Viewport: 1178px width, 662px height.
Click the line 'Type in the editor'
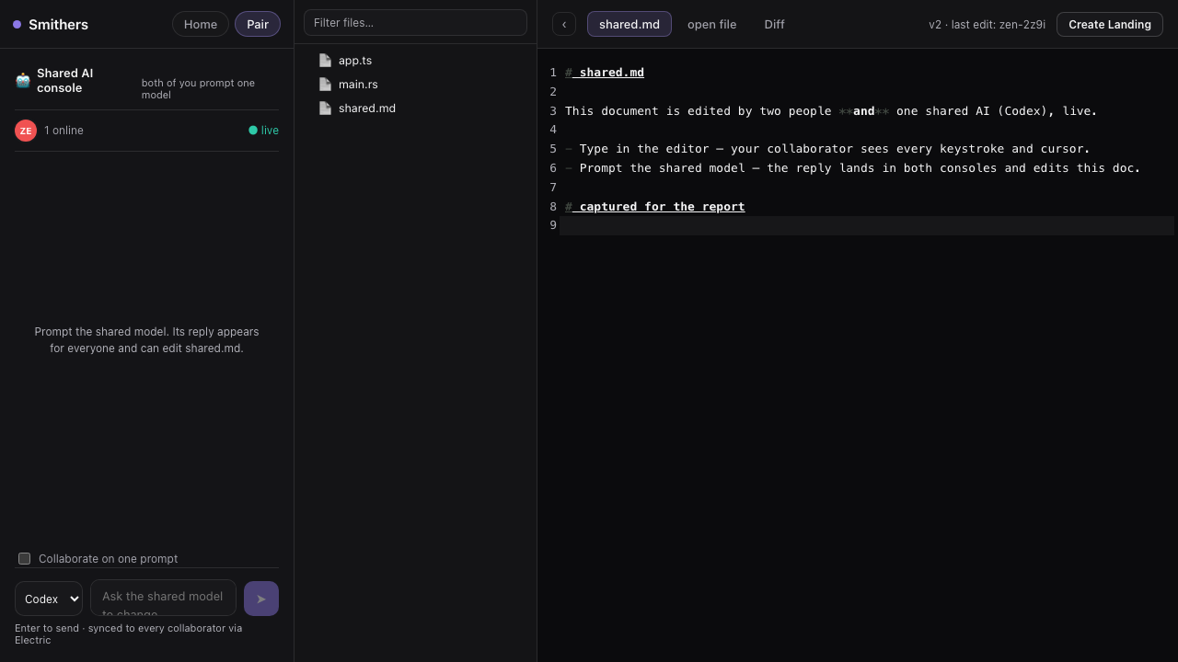827,149
